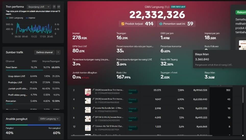Click the Tayangan 16.29K metric
246x140 pixels.
tap(122, 36)
